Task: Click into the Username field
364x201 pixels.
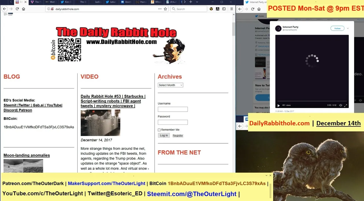Action: [x=173, y=109]
